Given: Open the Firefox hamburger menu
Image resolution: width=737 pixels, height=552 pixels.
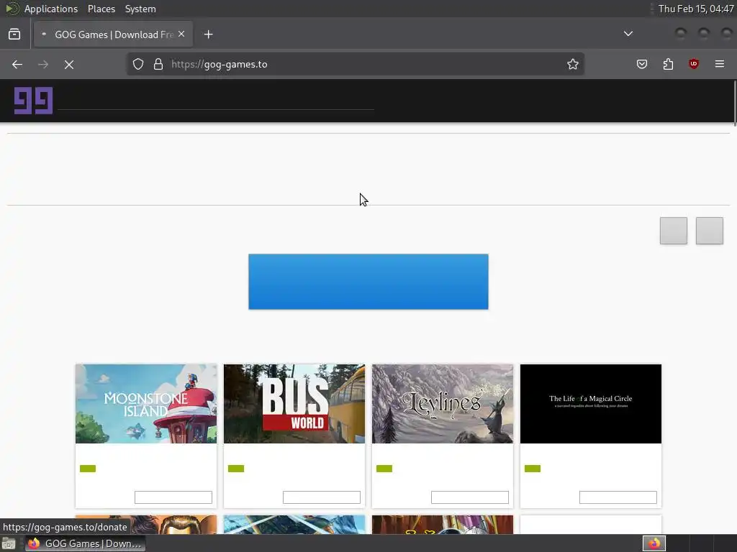Looking at the screenshot, I should tap(720, 64).
